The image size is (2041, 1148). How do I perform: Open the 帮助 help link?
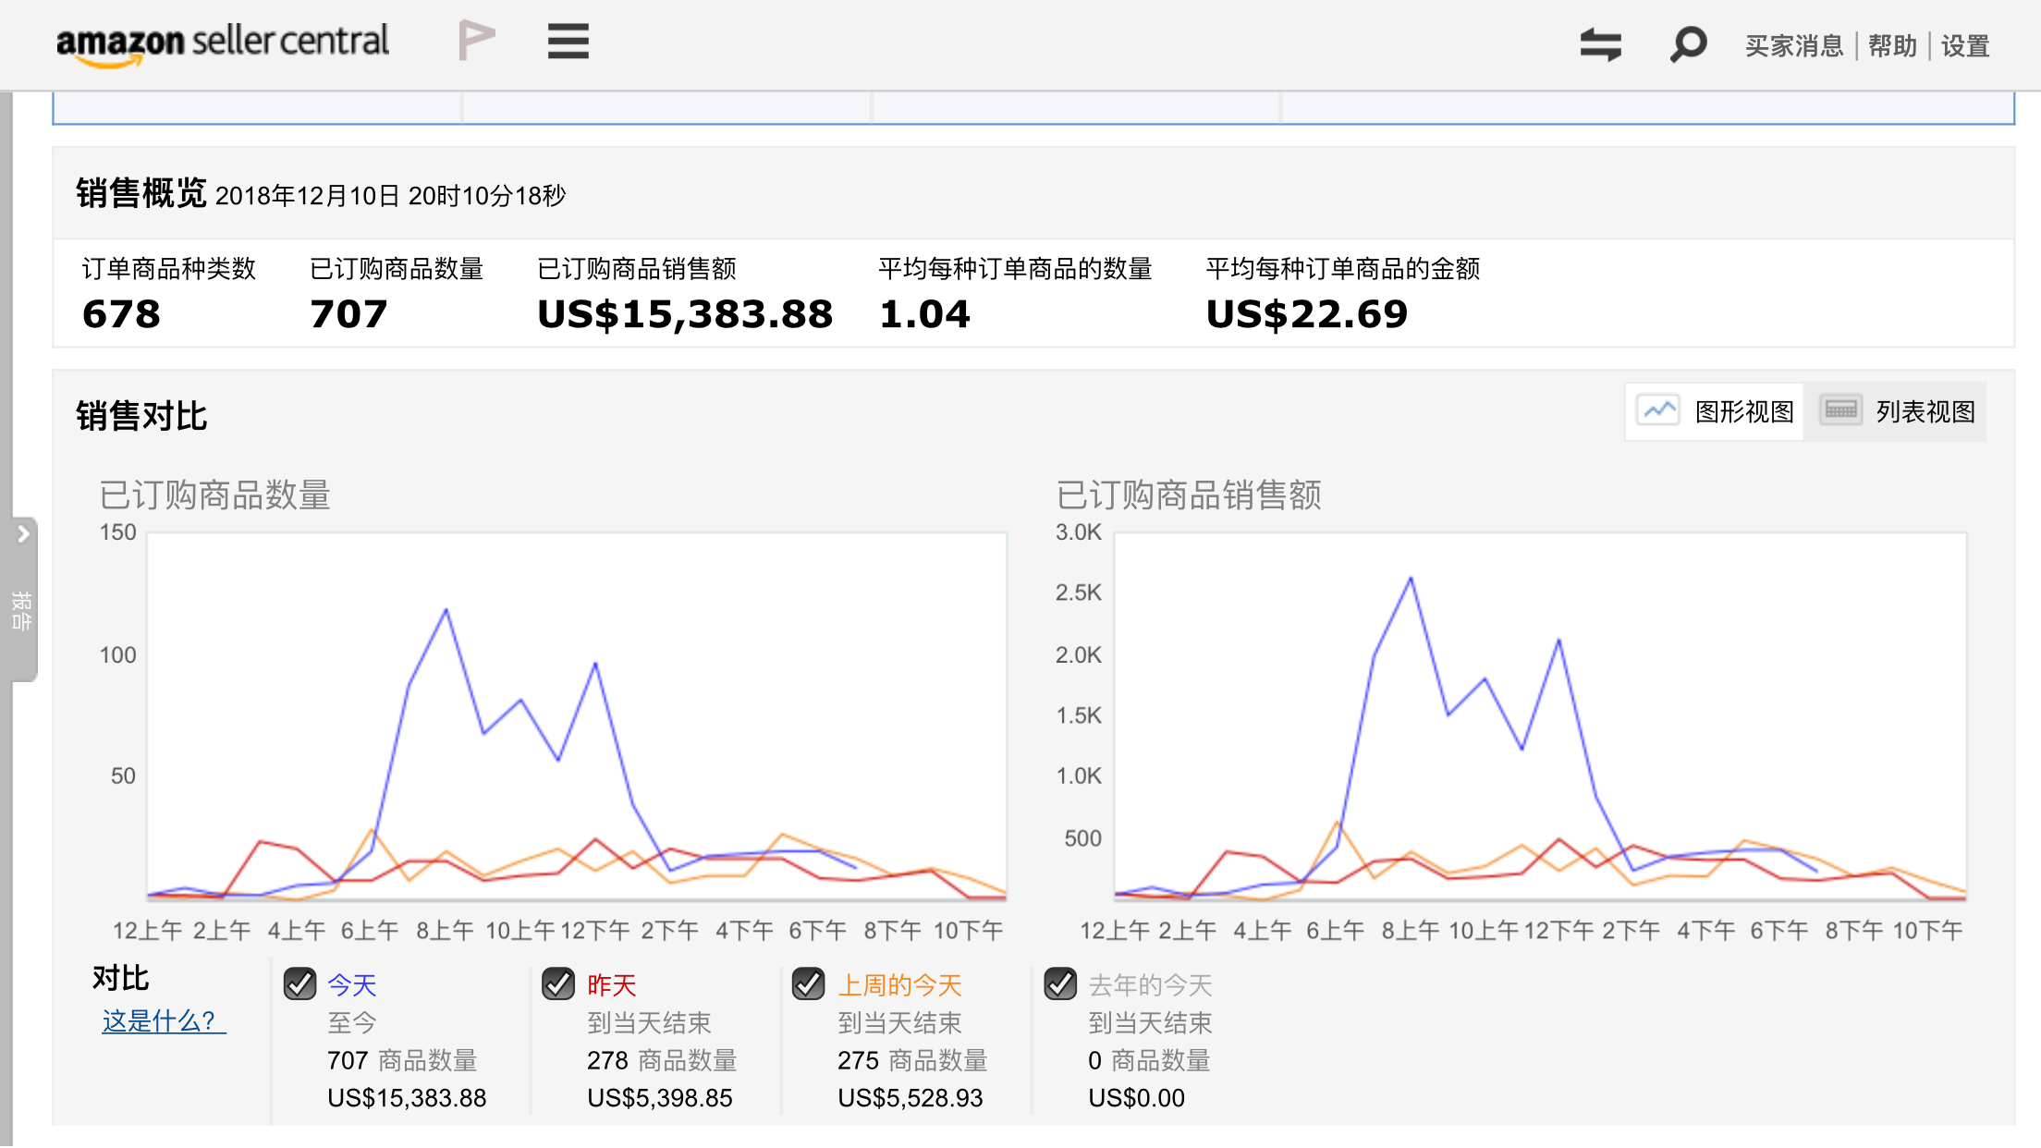(x=1892, y=46)
